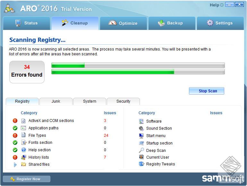Click the right Issues column header
This screenshot has height=186, width=247.
216,113
